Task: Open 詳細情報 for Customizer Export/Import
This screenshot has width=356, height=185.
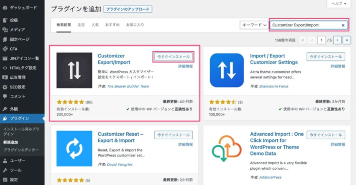Action: [x=186, y=66]
